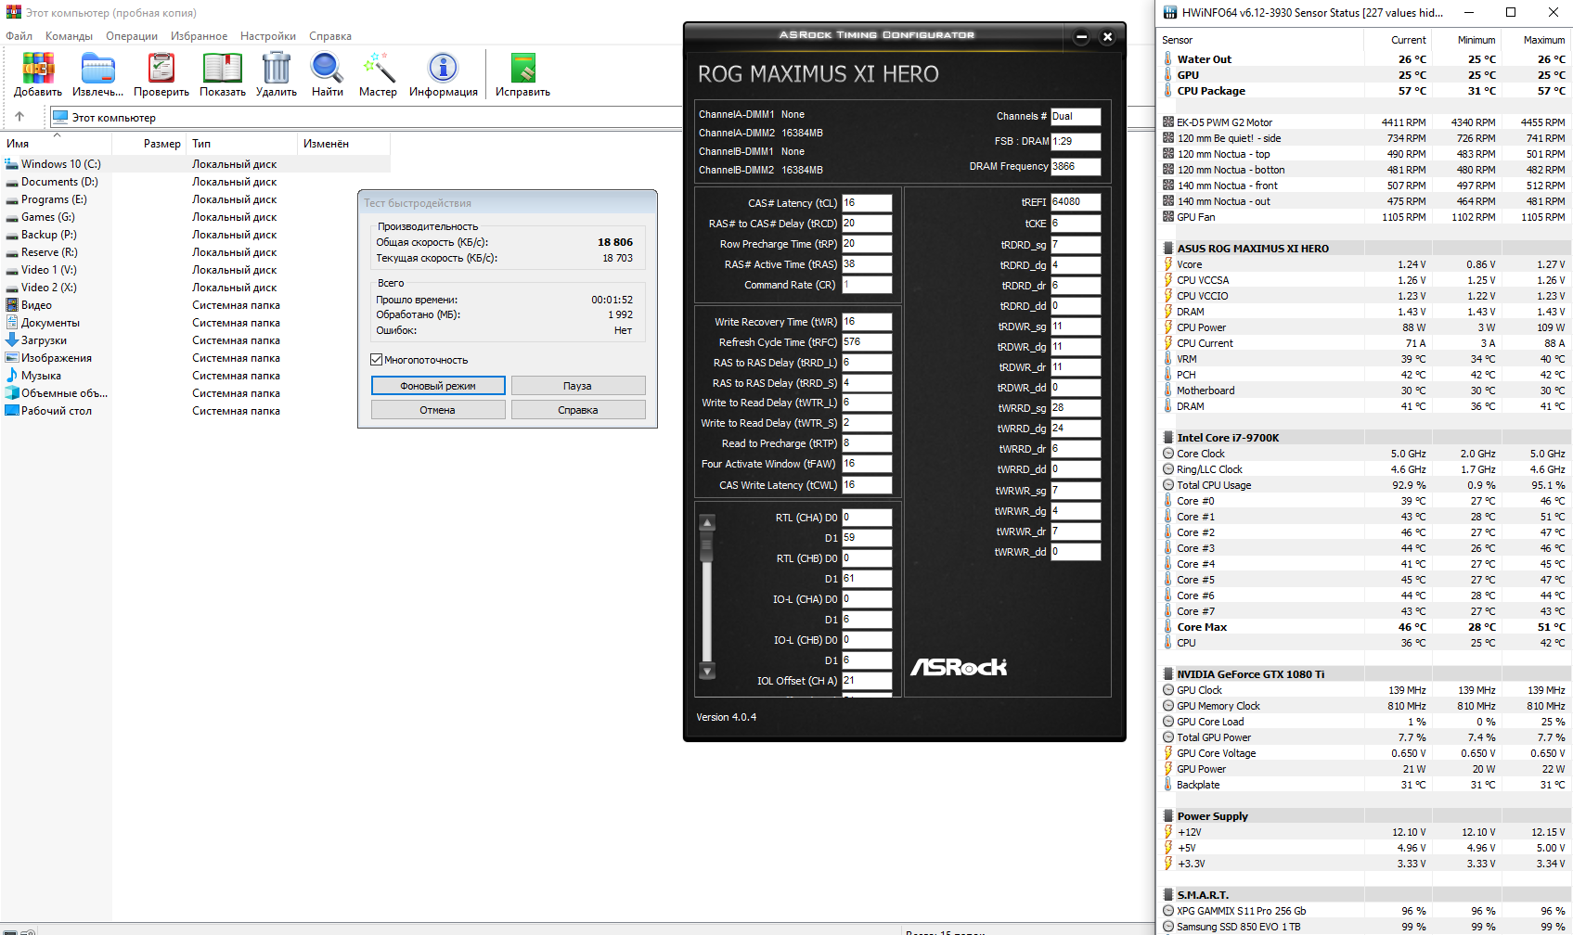Viewport: 1573px width, 935px height.
Task: Click the Отмена button
Action: tap(438, 410)
